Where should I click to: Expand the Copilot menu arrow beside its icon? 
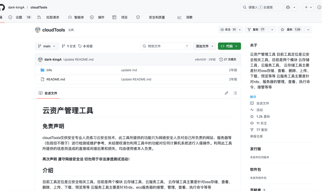click(294, 7)
